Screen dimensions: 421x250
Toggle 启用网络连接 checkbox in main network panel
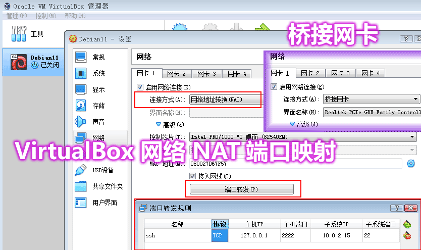click(x=140, y=87)
